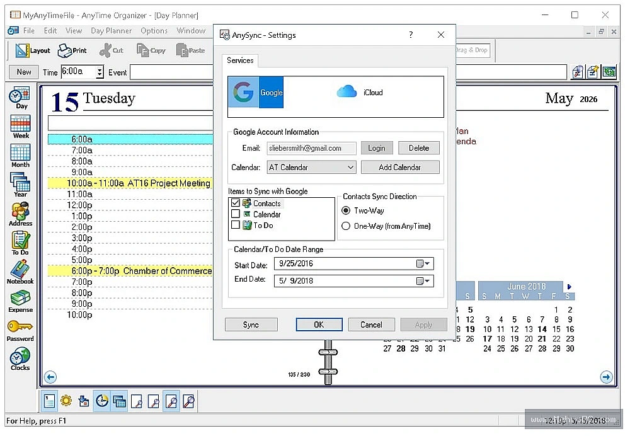Click the Layout toolbar button
This screenshot has height=436, width=630.
tap(33, 50)
